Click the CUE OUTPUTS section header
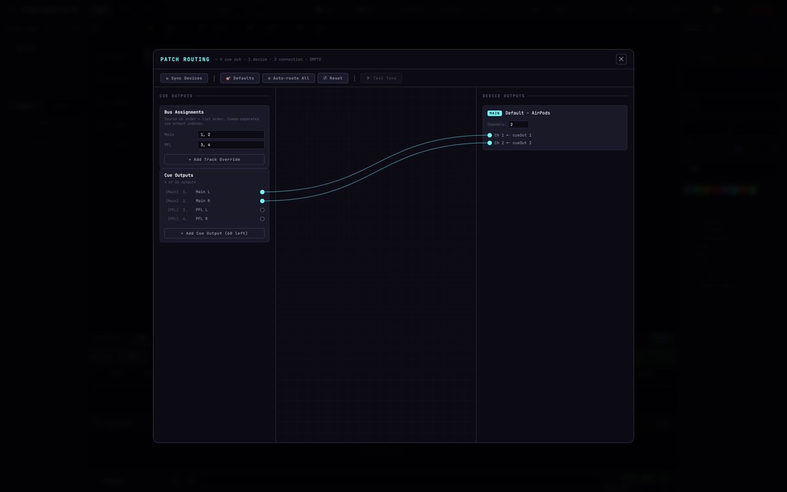 coord(176,96)
